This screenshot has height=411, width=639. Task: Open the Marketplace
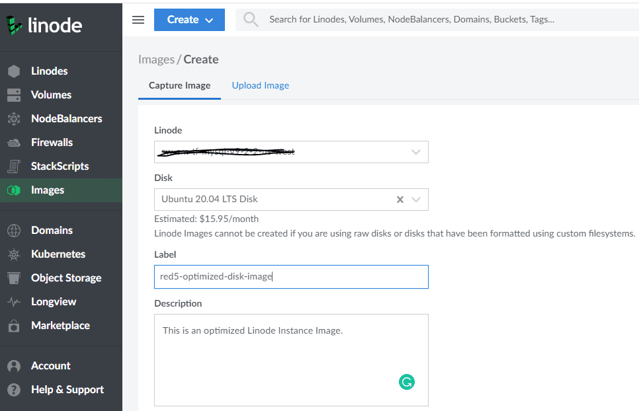[x=60, y=326]
